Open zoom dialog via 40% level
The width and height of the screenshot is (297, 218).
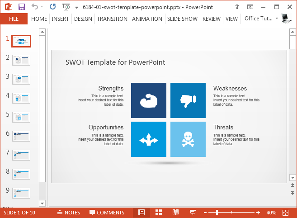(x=271, y=213)
